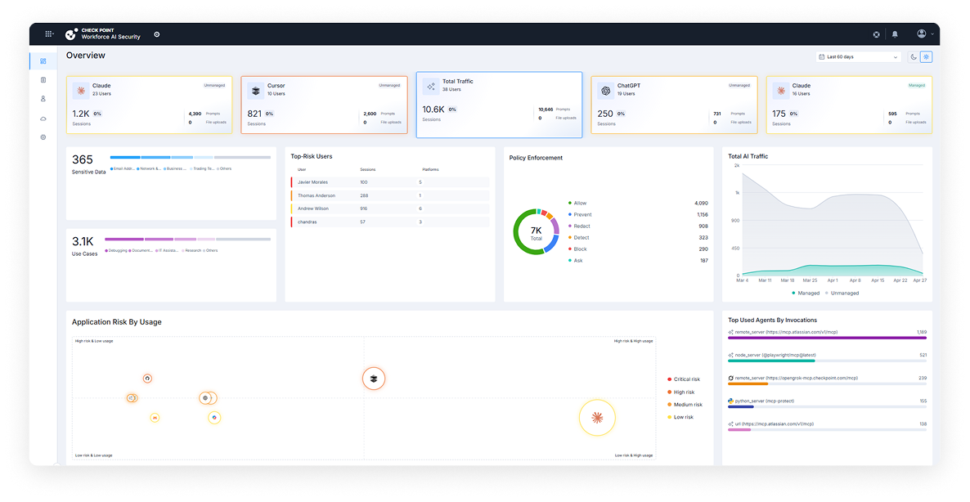This screenshot has height=502, width=970.
Task: Click the Unmanaged badge on the ChatGPT card
Action: [739, 85]
